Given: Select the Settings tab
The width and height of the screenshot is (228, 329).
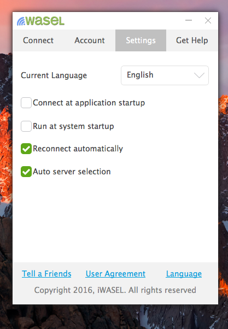Looking at the screenshot, I should tap(141, 40).
